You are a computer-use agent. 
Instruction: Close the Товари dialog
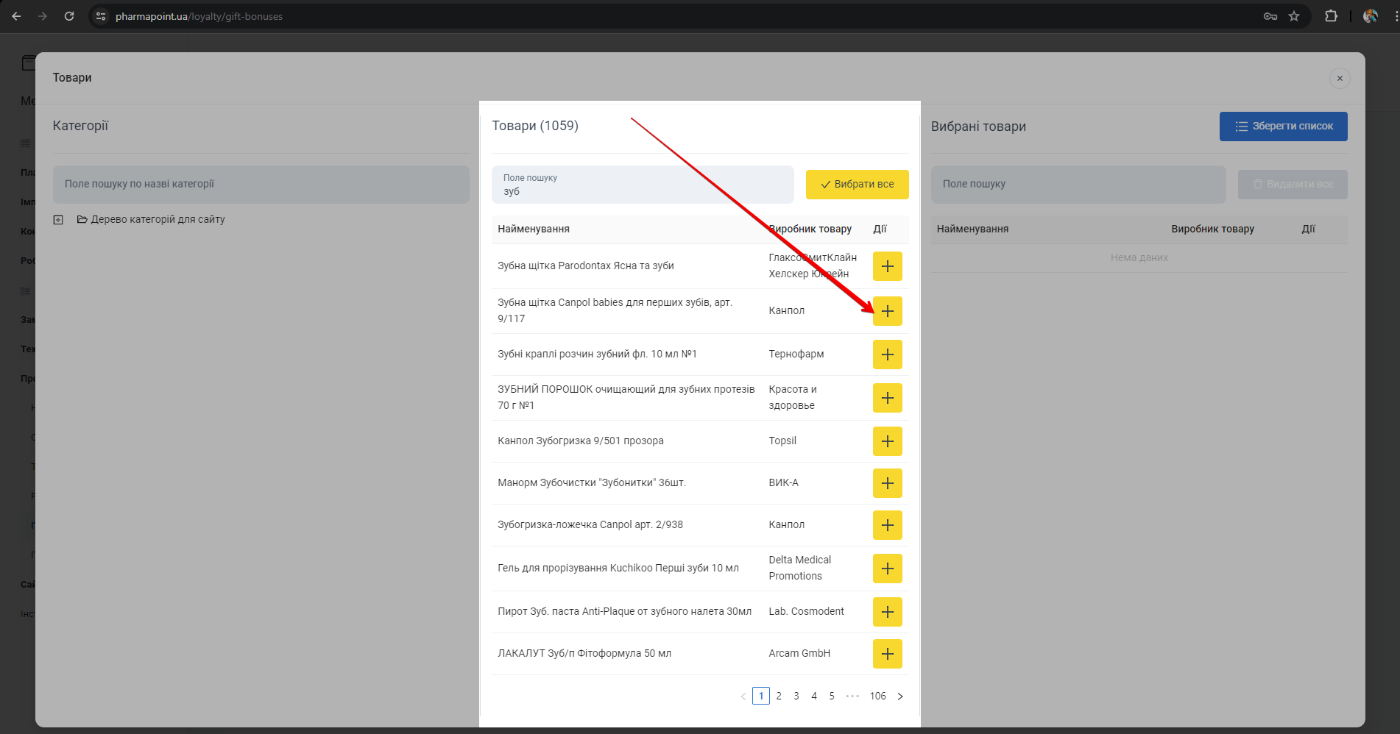(x=1339, y=79)
